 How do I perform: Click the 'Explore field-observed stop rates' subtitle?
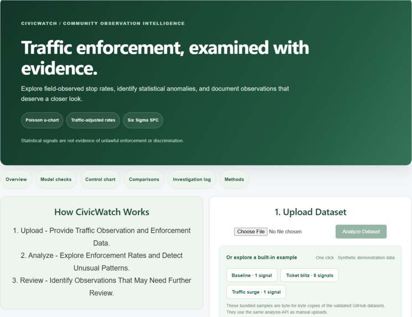click(x=155, y=93)
